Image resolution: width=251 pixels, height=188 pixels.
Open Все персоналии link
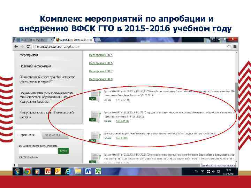pyautogui.click(x=28, y=157)
